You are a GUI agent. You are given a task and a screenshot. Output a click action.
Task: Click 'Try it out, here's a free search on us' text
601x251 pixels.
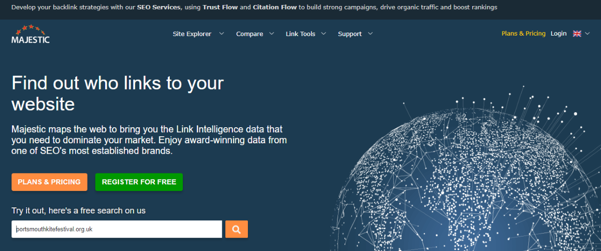click(79, 211)
